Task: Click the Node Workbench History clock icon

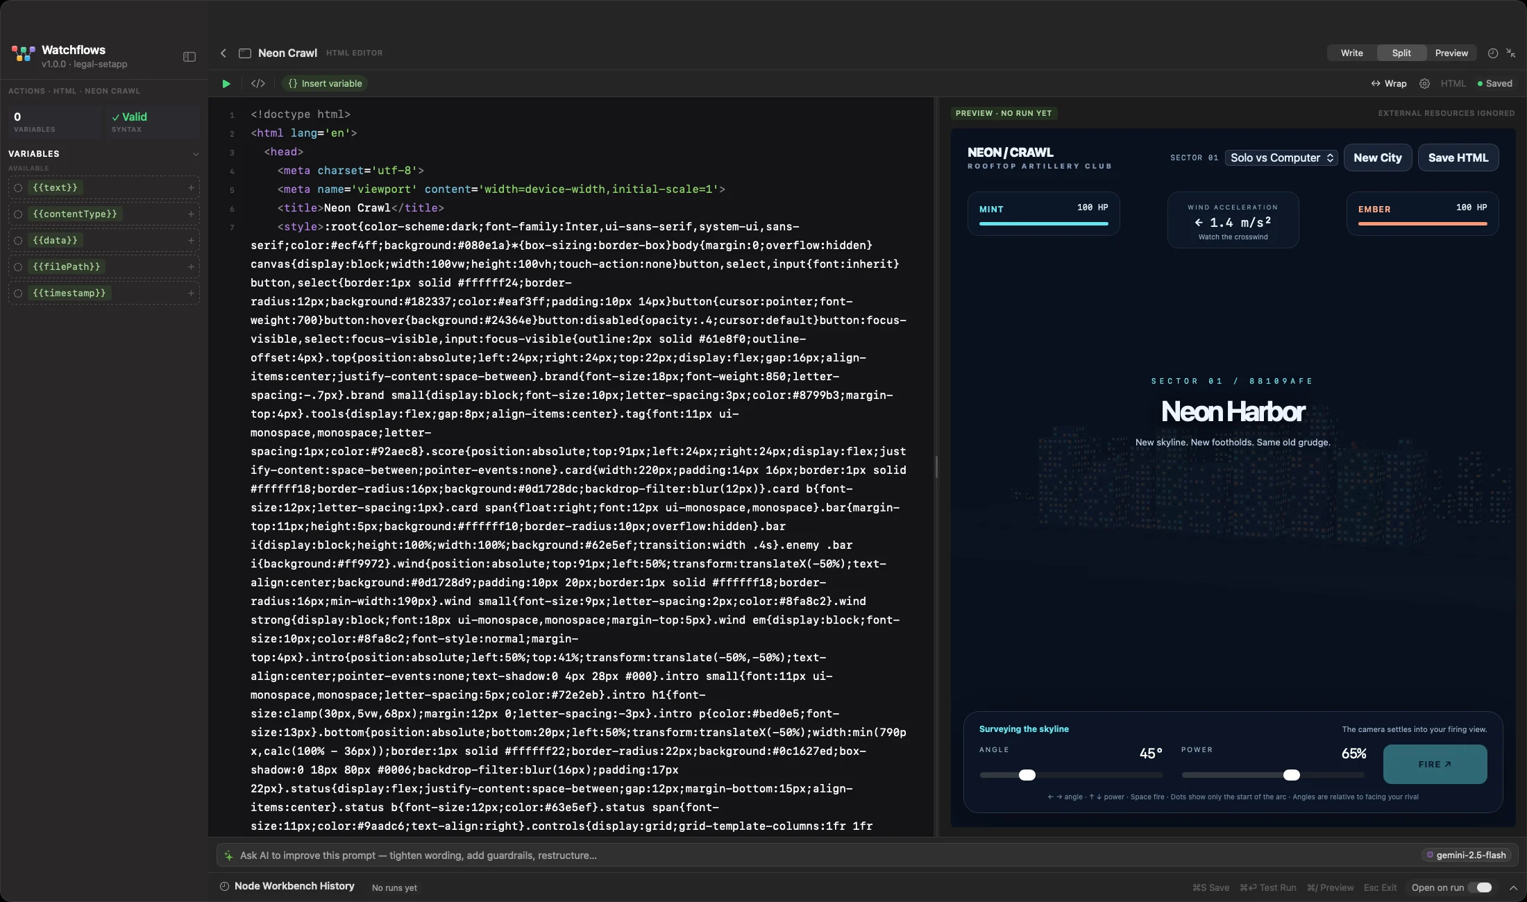Action: coord(224,886)
